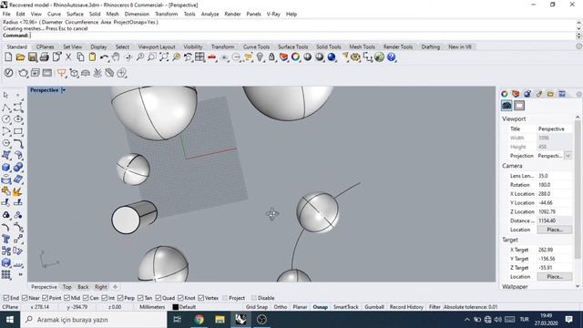
Task: Select the Circle tool in left sidebar
Action: (x=6, y=119)
